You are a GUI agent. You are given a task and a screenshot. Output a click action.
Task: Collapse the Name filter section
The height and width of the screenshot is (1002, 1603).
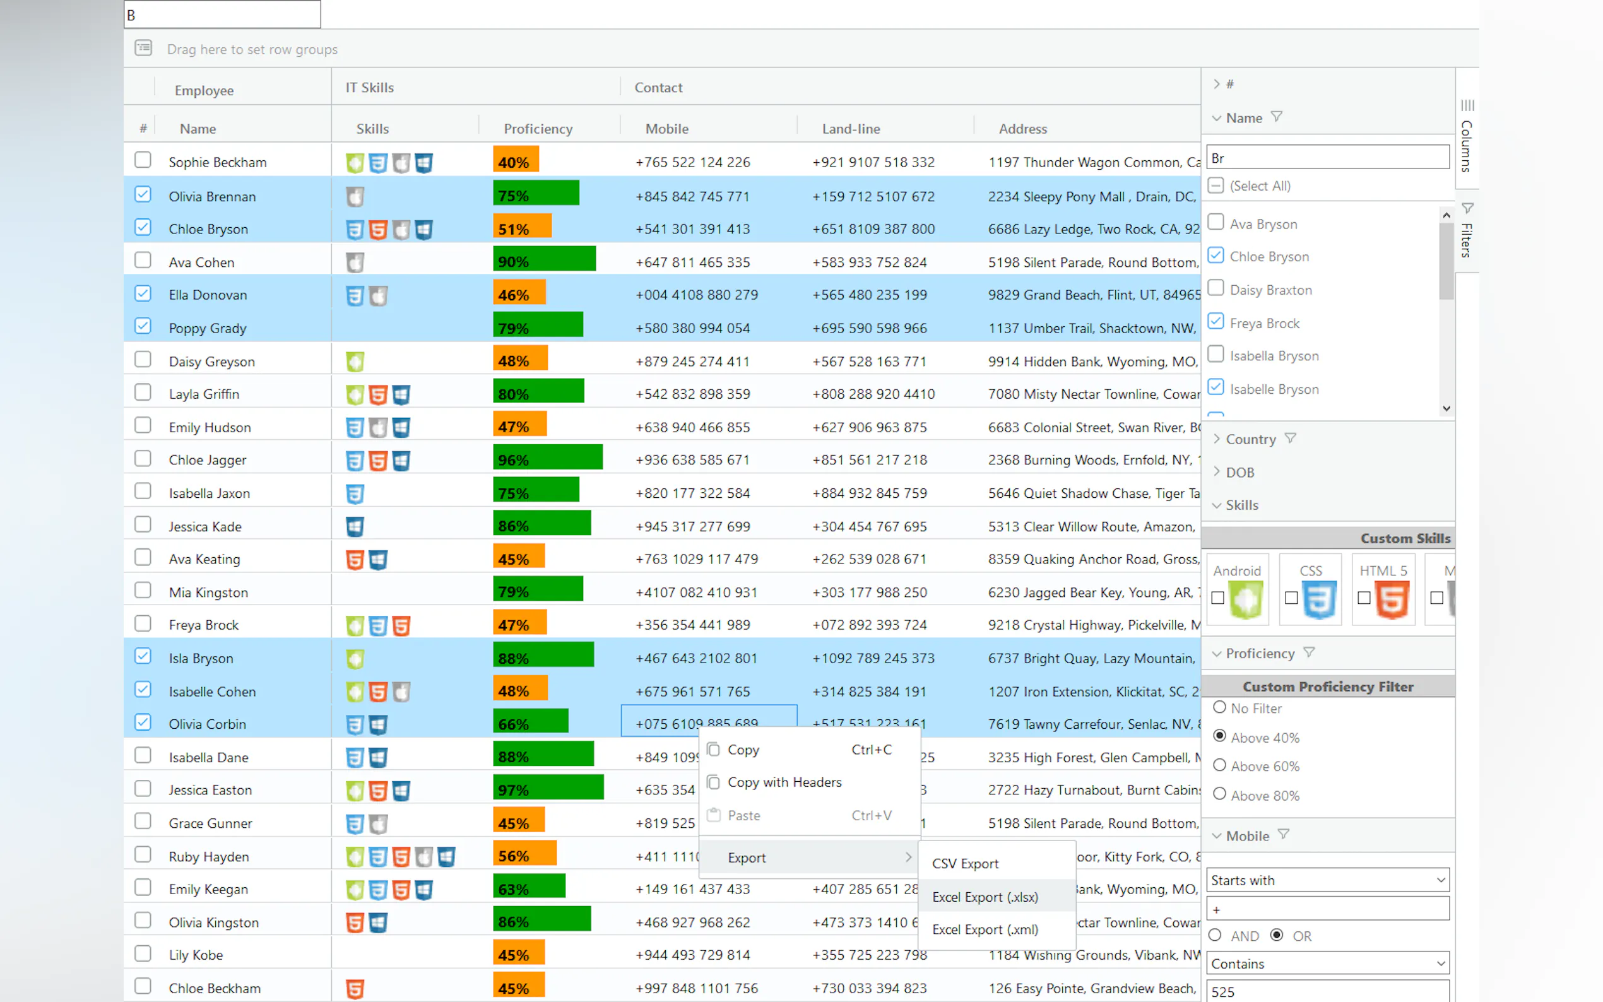[x=1216, y=118]
